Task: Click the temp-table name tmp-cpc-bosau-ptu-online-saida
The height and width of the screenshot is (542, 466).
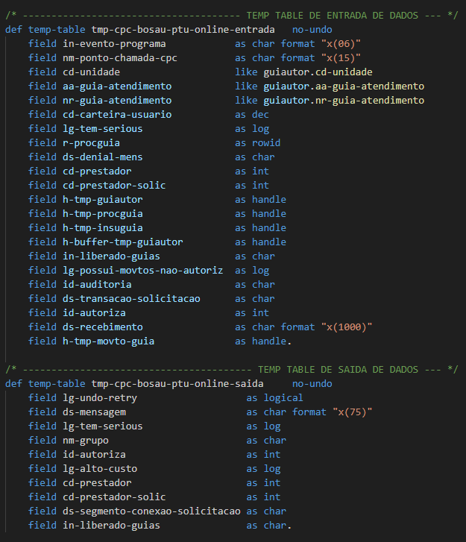Action: click(177, 384)
